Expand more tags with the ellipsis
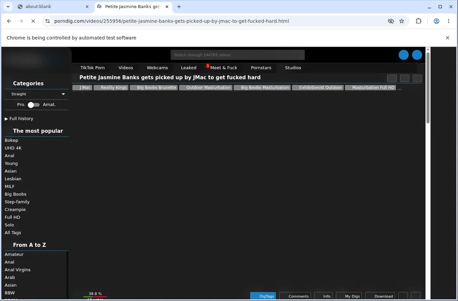458x301 pixels. coord(399,88)
